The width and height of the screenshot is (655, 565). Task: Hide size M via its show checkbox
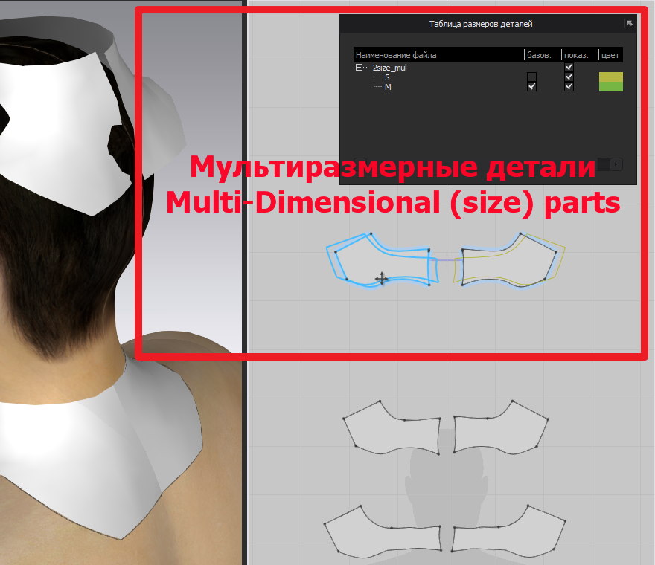tap(569, 86)
